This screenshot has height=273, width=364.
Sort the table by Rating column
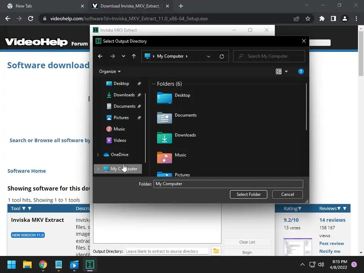(292, 208)
